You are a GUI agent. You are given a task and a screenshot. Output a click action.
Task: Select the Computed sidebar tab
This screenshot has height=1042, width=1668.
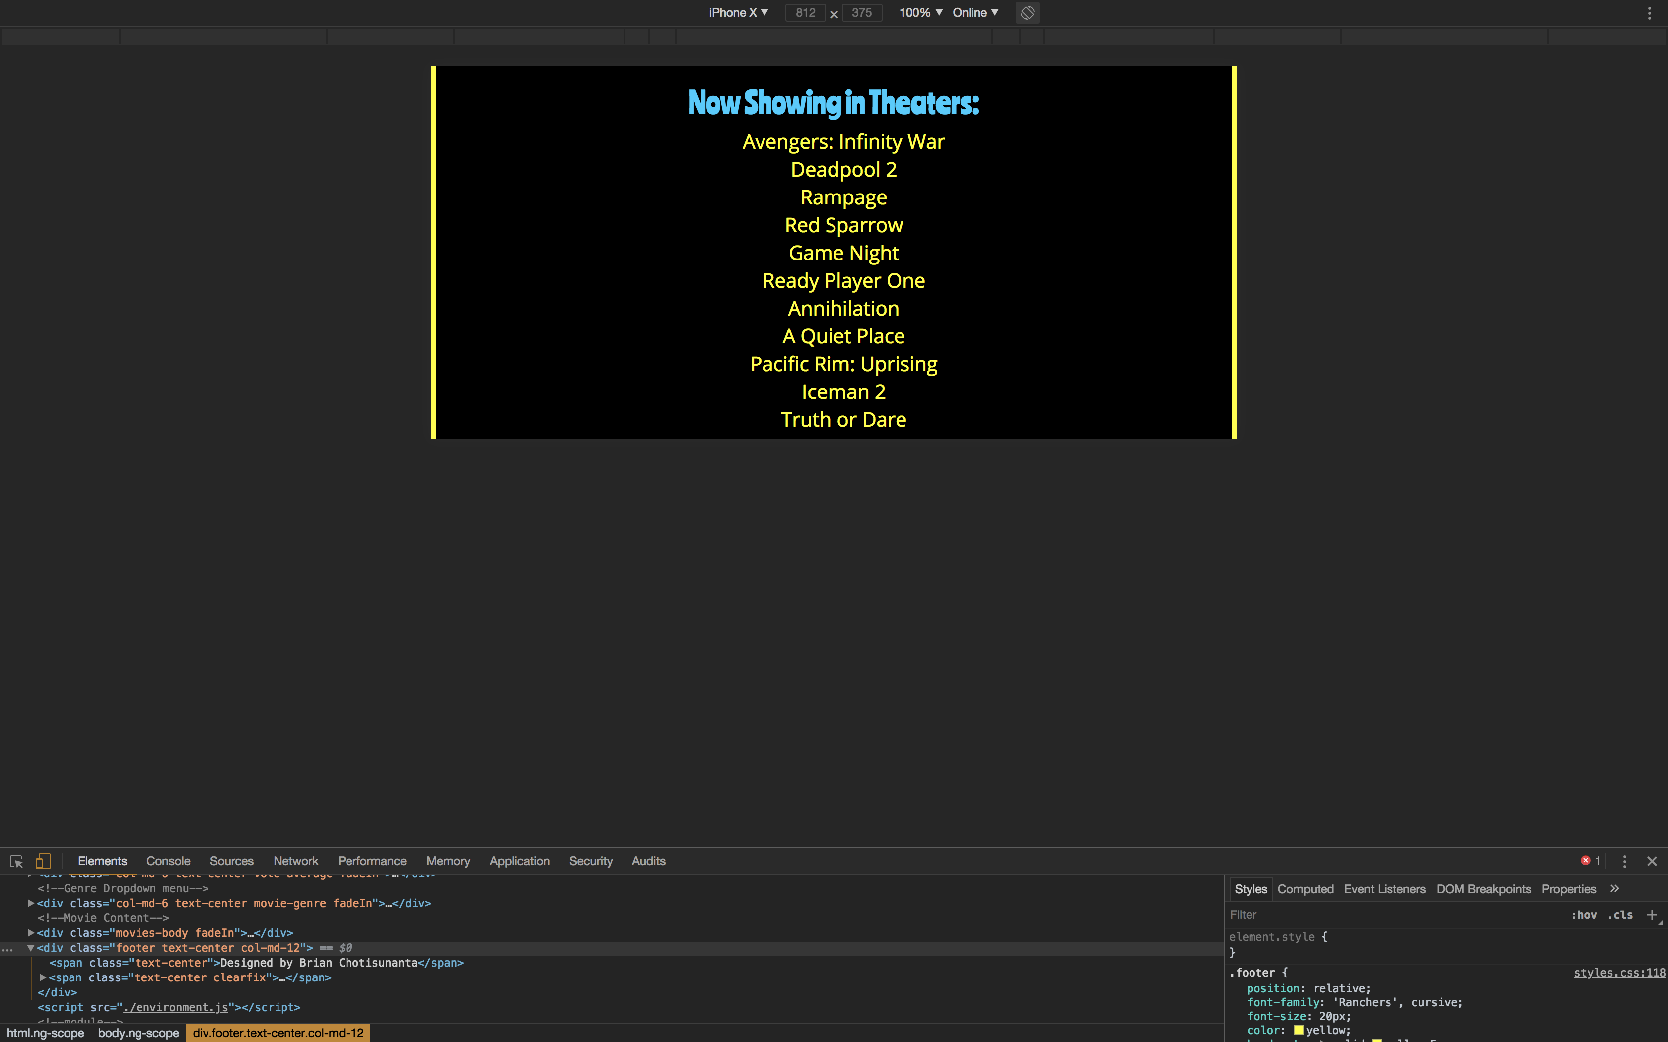pos(1306,889)
